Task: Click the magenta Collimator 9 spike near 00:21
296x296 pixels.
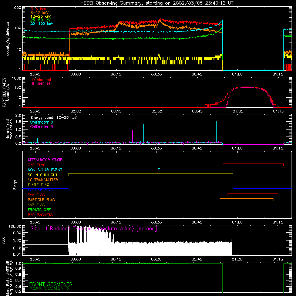Action: pyautogui.click(x=132, y=136)
